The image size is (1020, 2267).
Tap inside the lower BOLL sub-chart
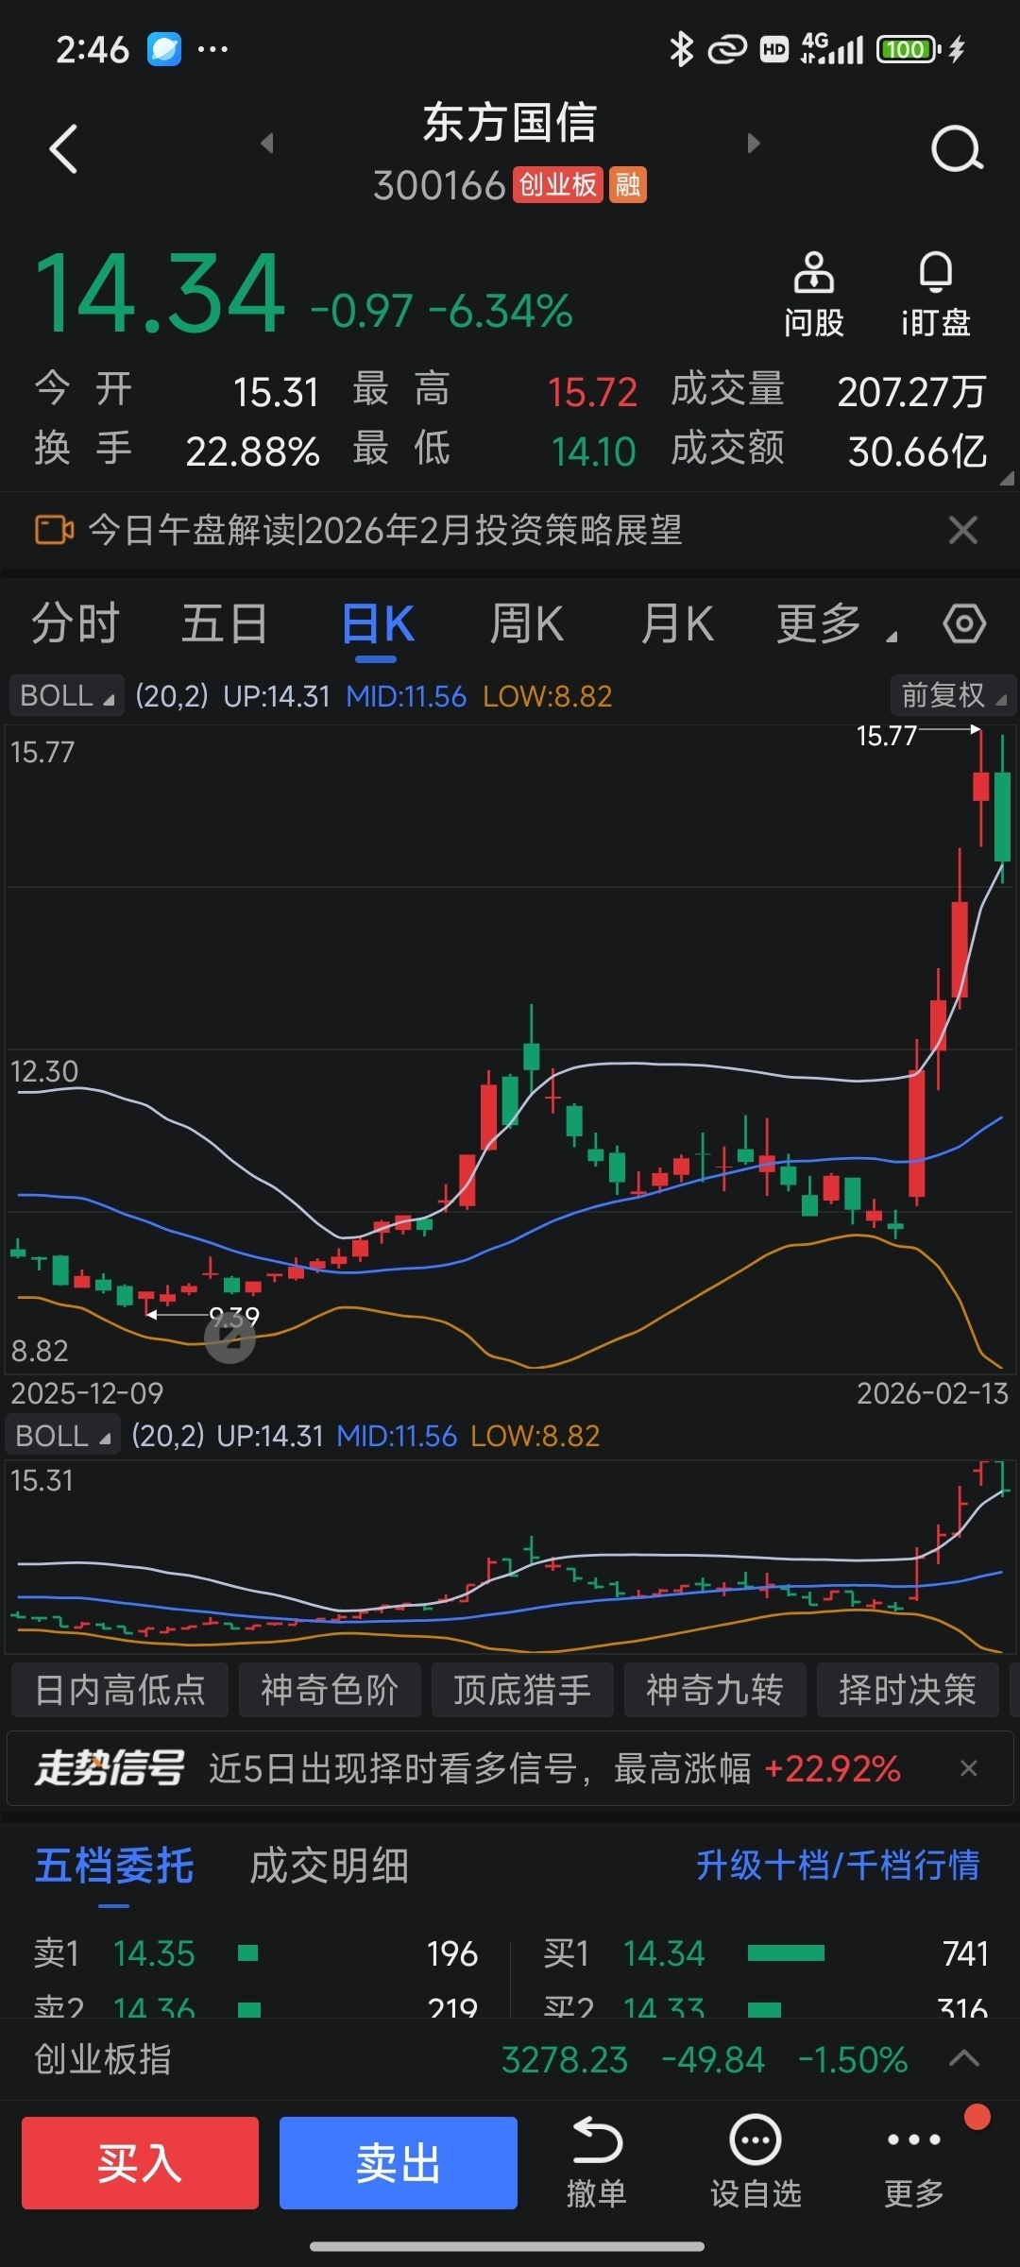[510, 1557]
